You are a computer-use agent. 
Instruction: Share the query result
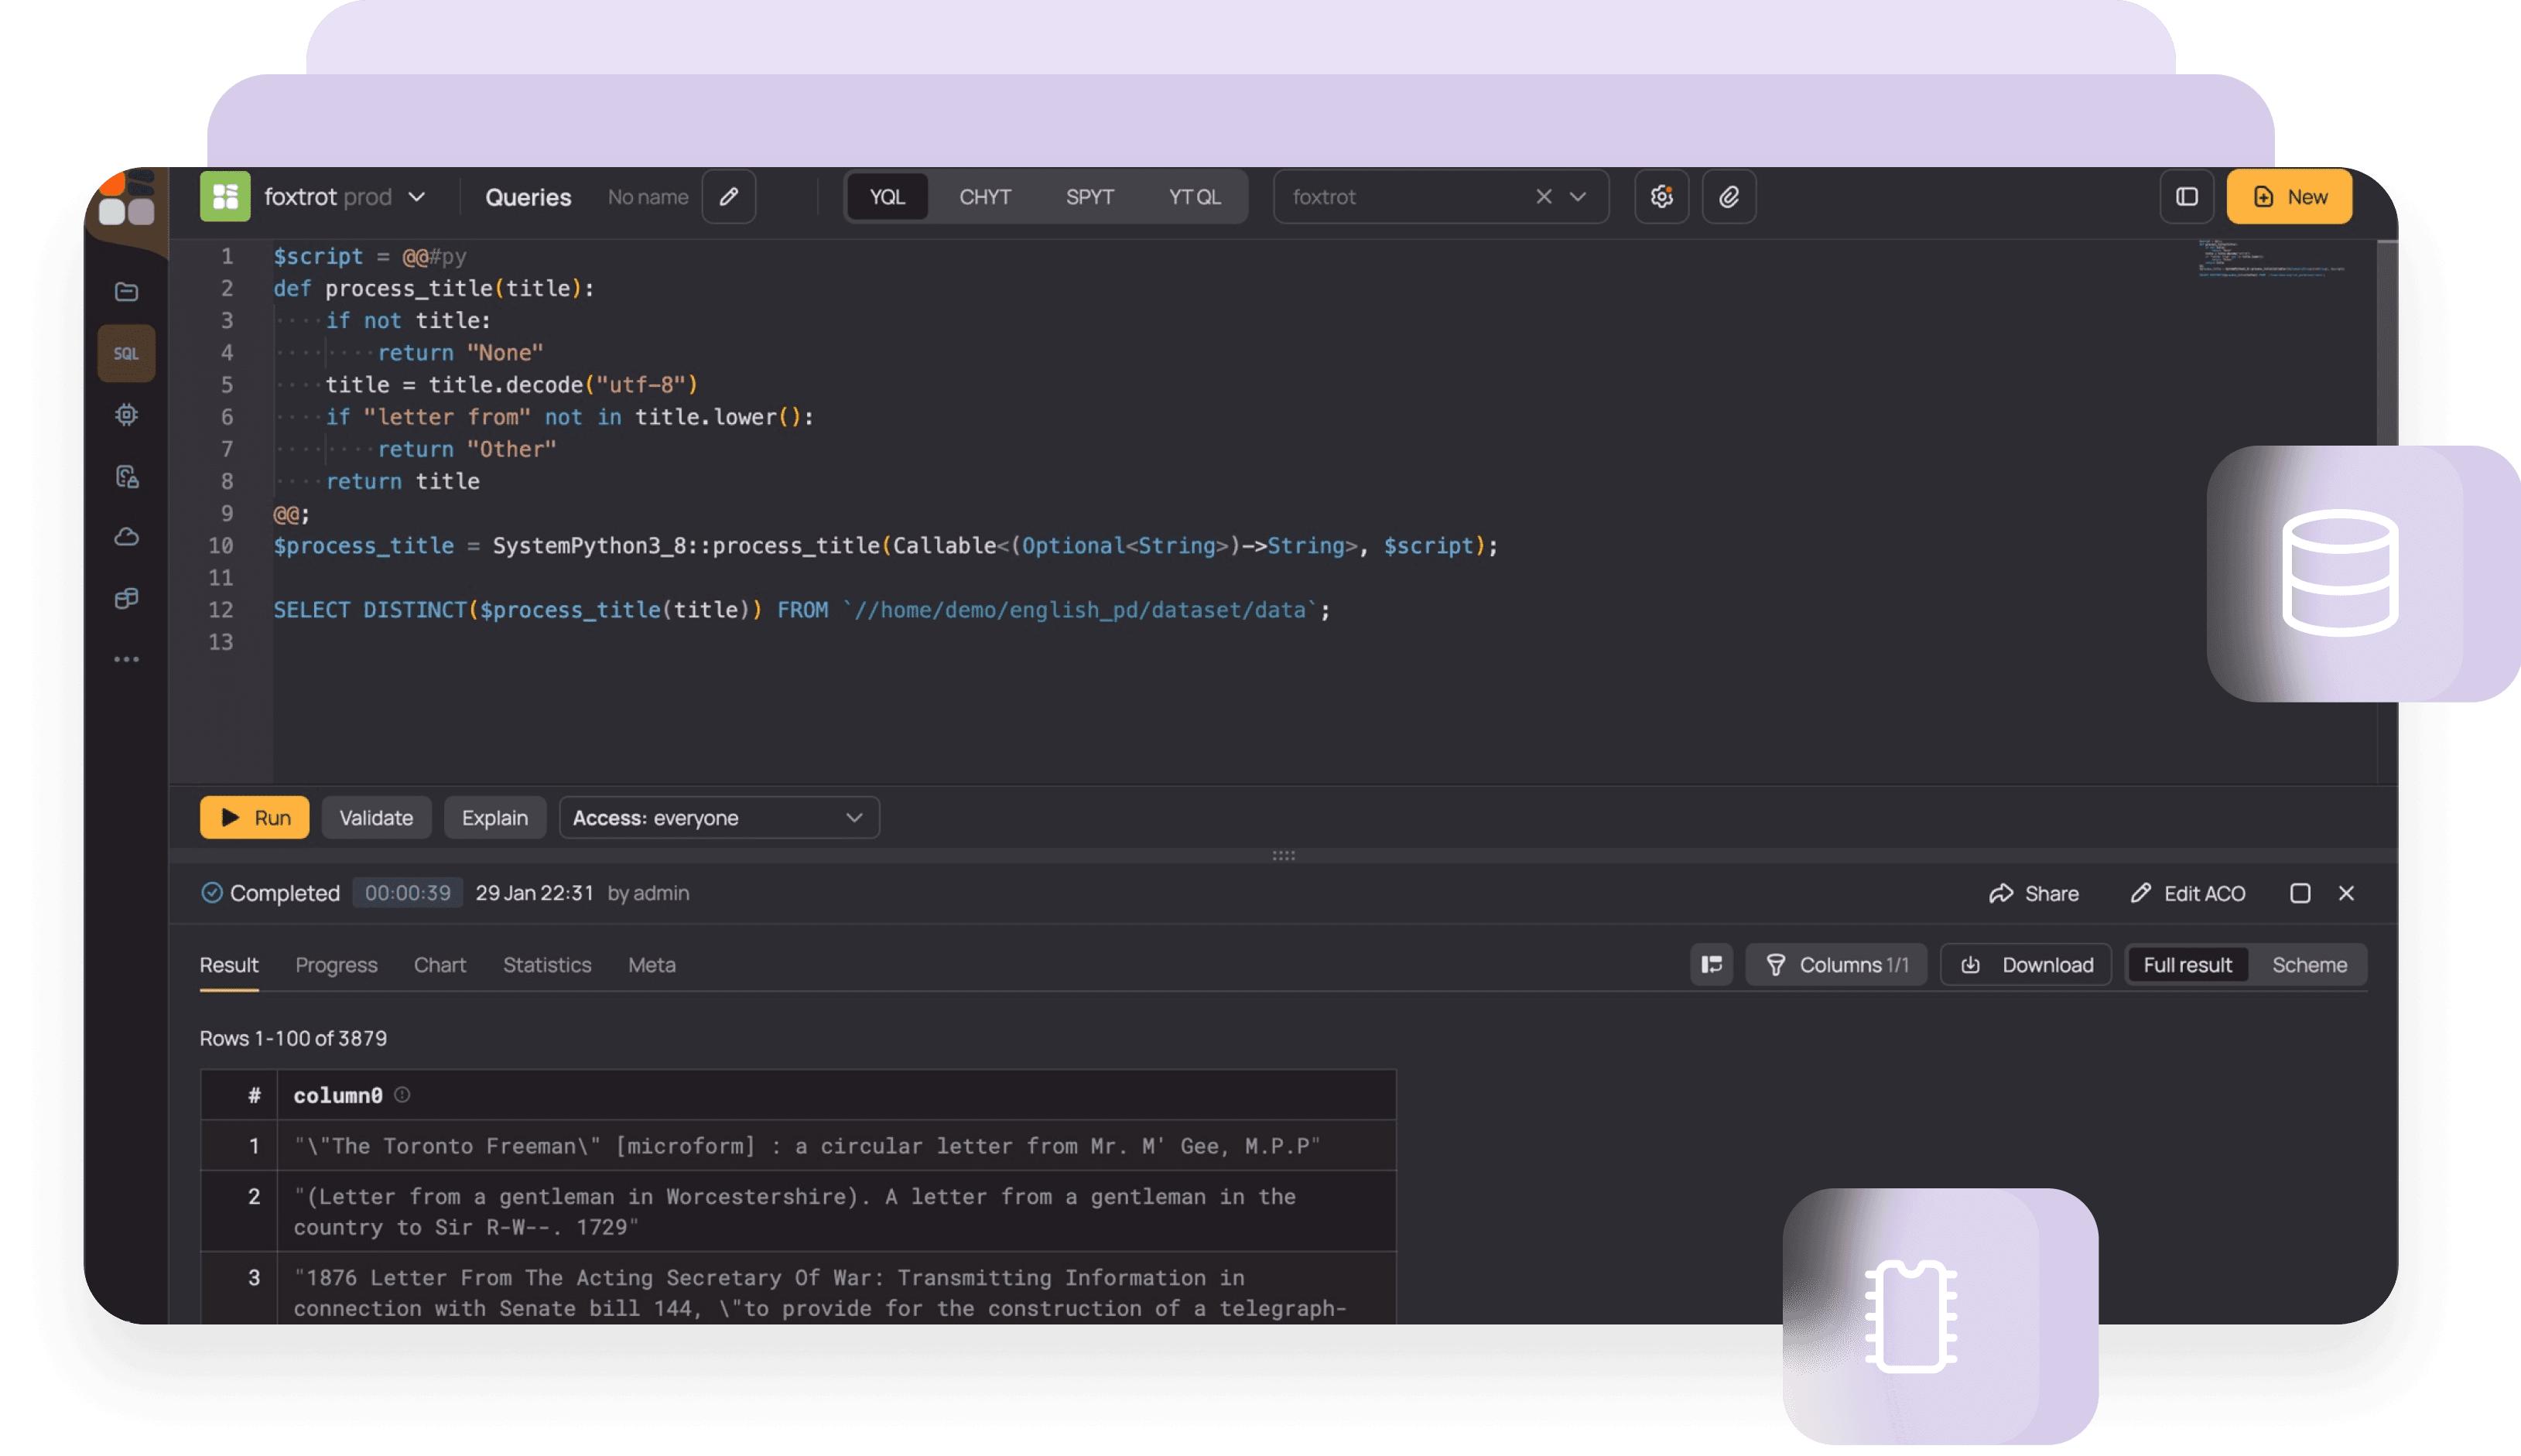click(x=2034, y=893)
